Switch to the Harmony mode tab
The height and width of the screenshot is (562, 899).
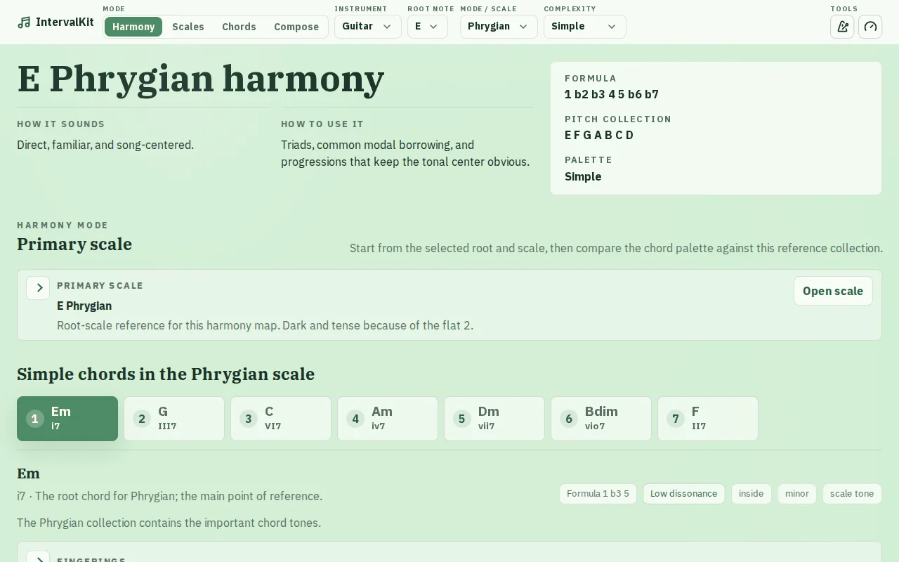pos(133,27)
